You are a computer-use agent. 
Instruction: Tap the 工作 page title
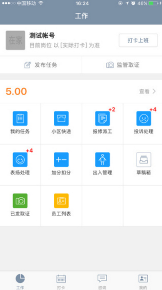tap(81, 16)
